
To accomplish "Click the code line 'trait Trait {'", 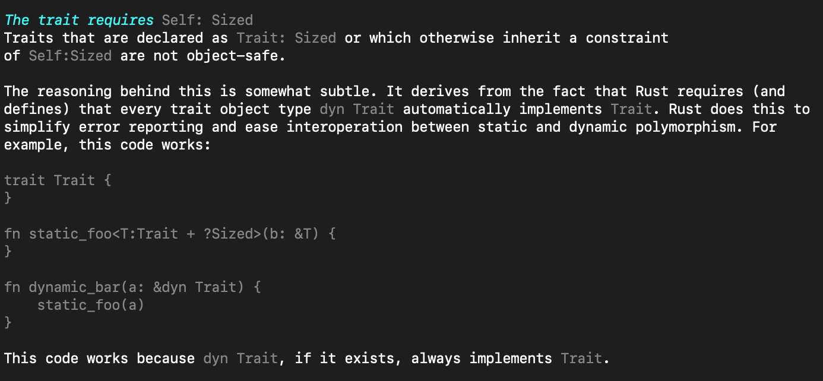I will coord(58,180).
